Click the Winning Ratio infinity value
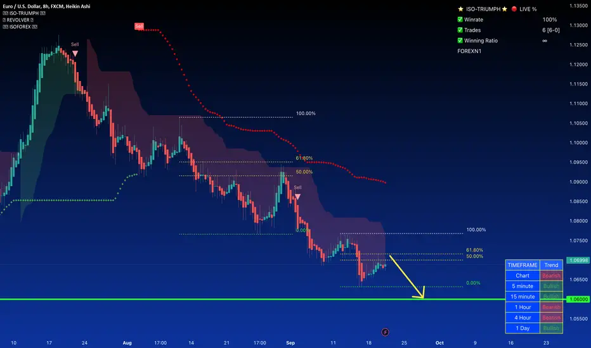The width and height of the screenshot is (591, 348). click(x=545, y=40)
